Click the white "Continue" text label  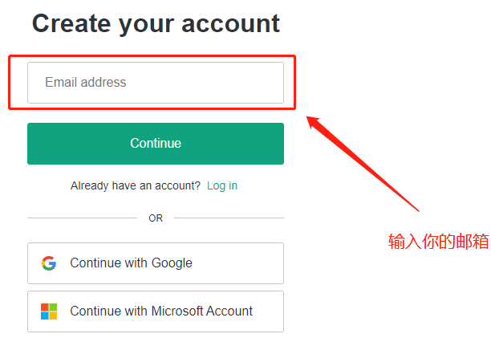(156, 144)
